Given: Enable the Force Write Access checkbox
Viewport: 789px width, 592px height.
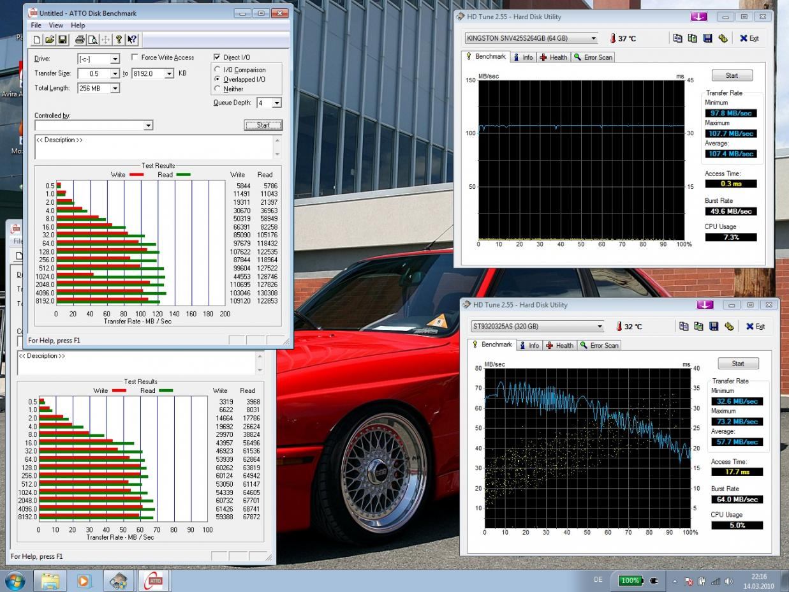Looking at the screenshot, I should pos(135,57).
